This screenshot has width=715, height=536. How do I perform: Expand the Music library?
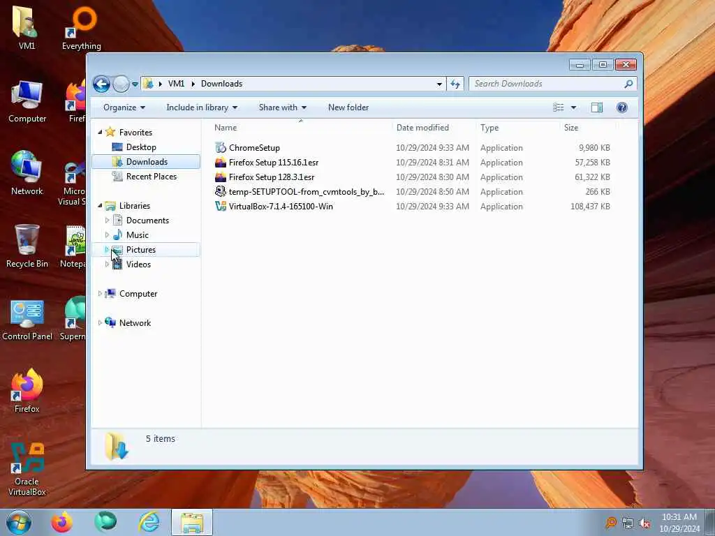(x=107, y=235)
